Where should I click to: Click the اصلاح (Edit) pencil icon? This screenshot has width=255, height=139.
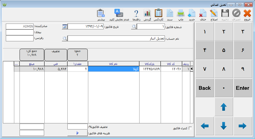coord(214,13)
